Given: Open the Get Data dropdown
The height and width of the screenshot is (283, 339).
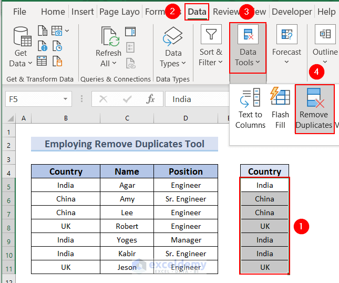Looking at the screenshot, I should pos(20,46).
